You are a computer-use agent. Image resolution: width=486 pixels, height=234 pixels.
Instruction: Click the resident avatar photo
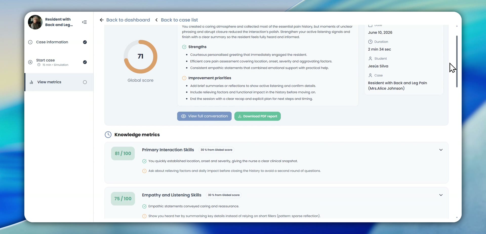(35, 22)
